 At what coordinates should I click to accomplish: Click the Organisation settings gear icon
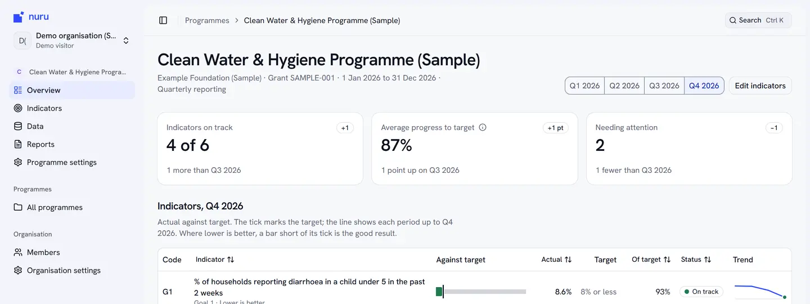pos(18,270)
